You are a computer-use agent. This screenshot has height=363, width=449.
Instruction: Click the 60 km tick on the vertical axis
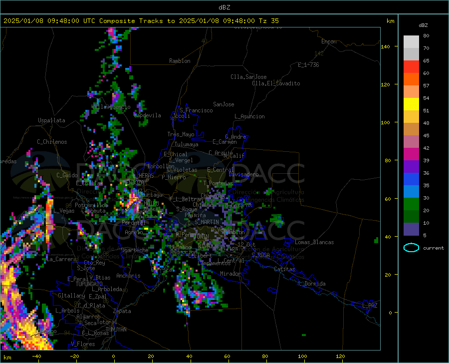[x=388, y=199]
